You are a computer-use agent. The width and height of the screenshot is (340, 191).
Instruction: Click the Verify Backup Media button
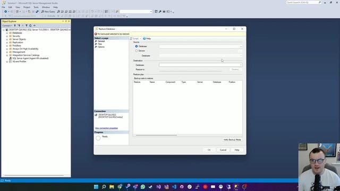pyautogui.click(x=232, y=140)
